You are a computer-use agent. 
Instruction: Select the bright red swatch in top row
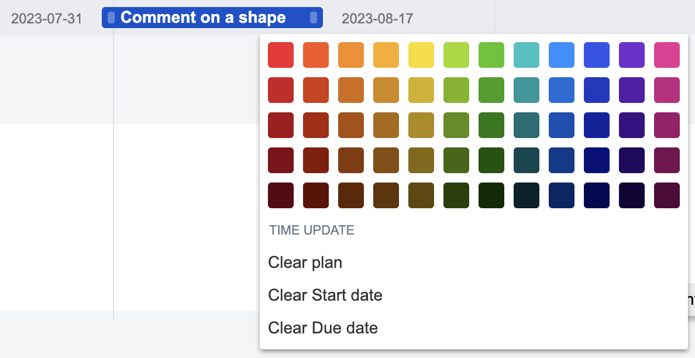[281, 55]
